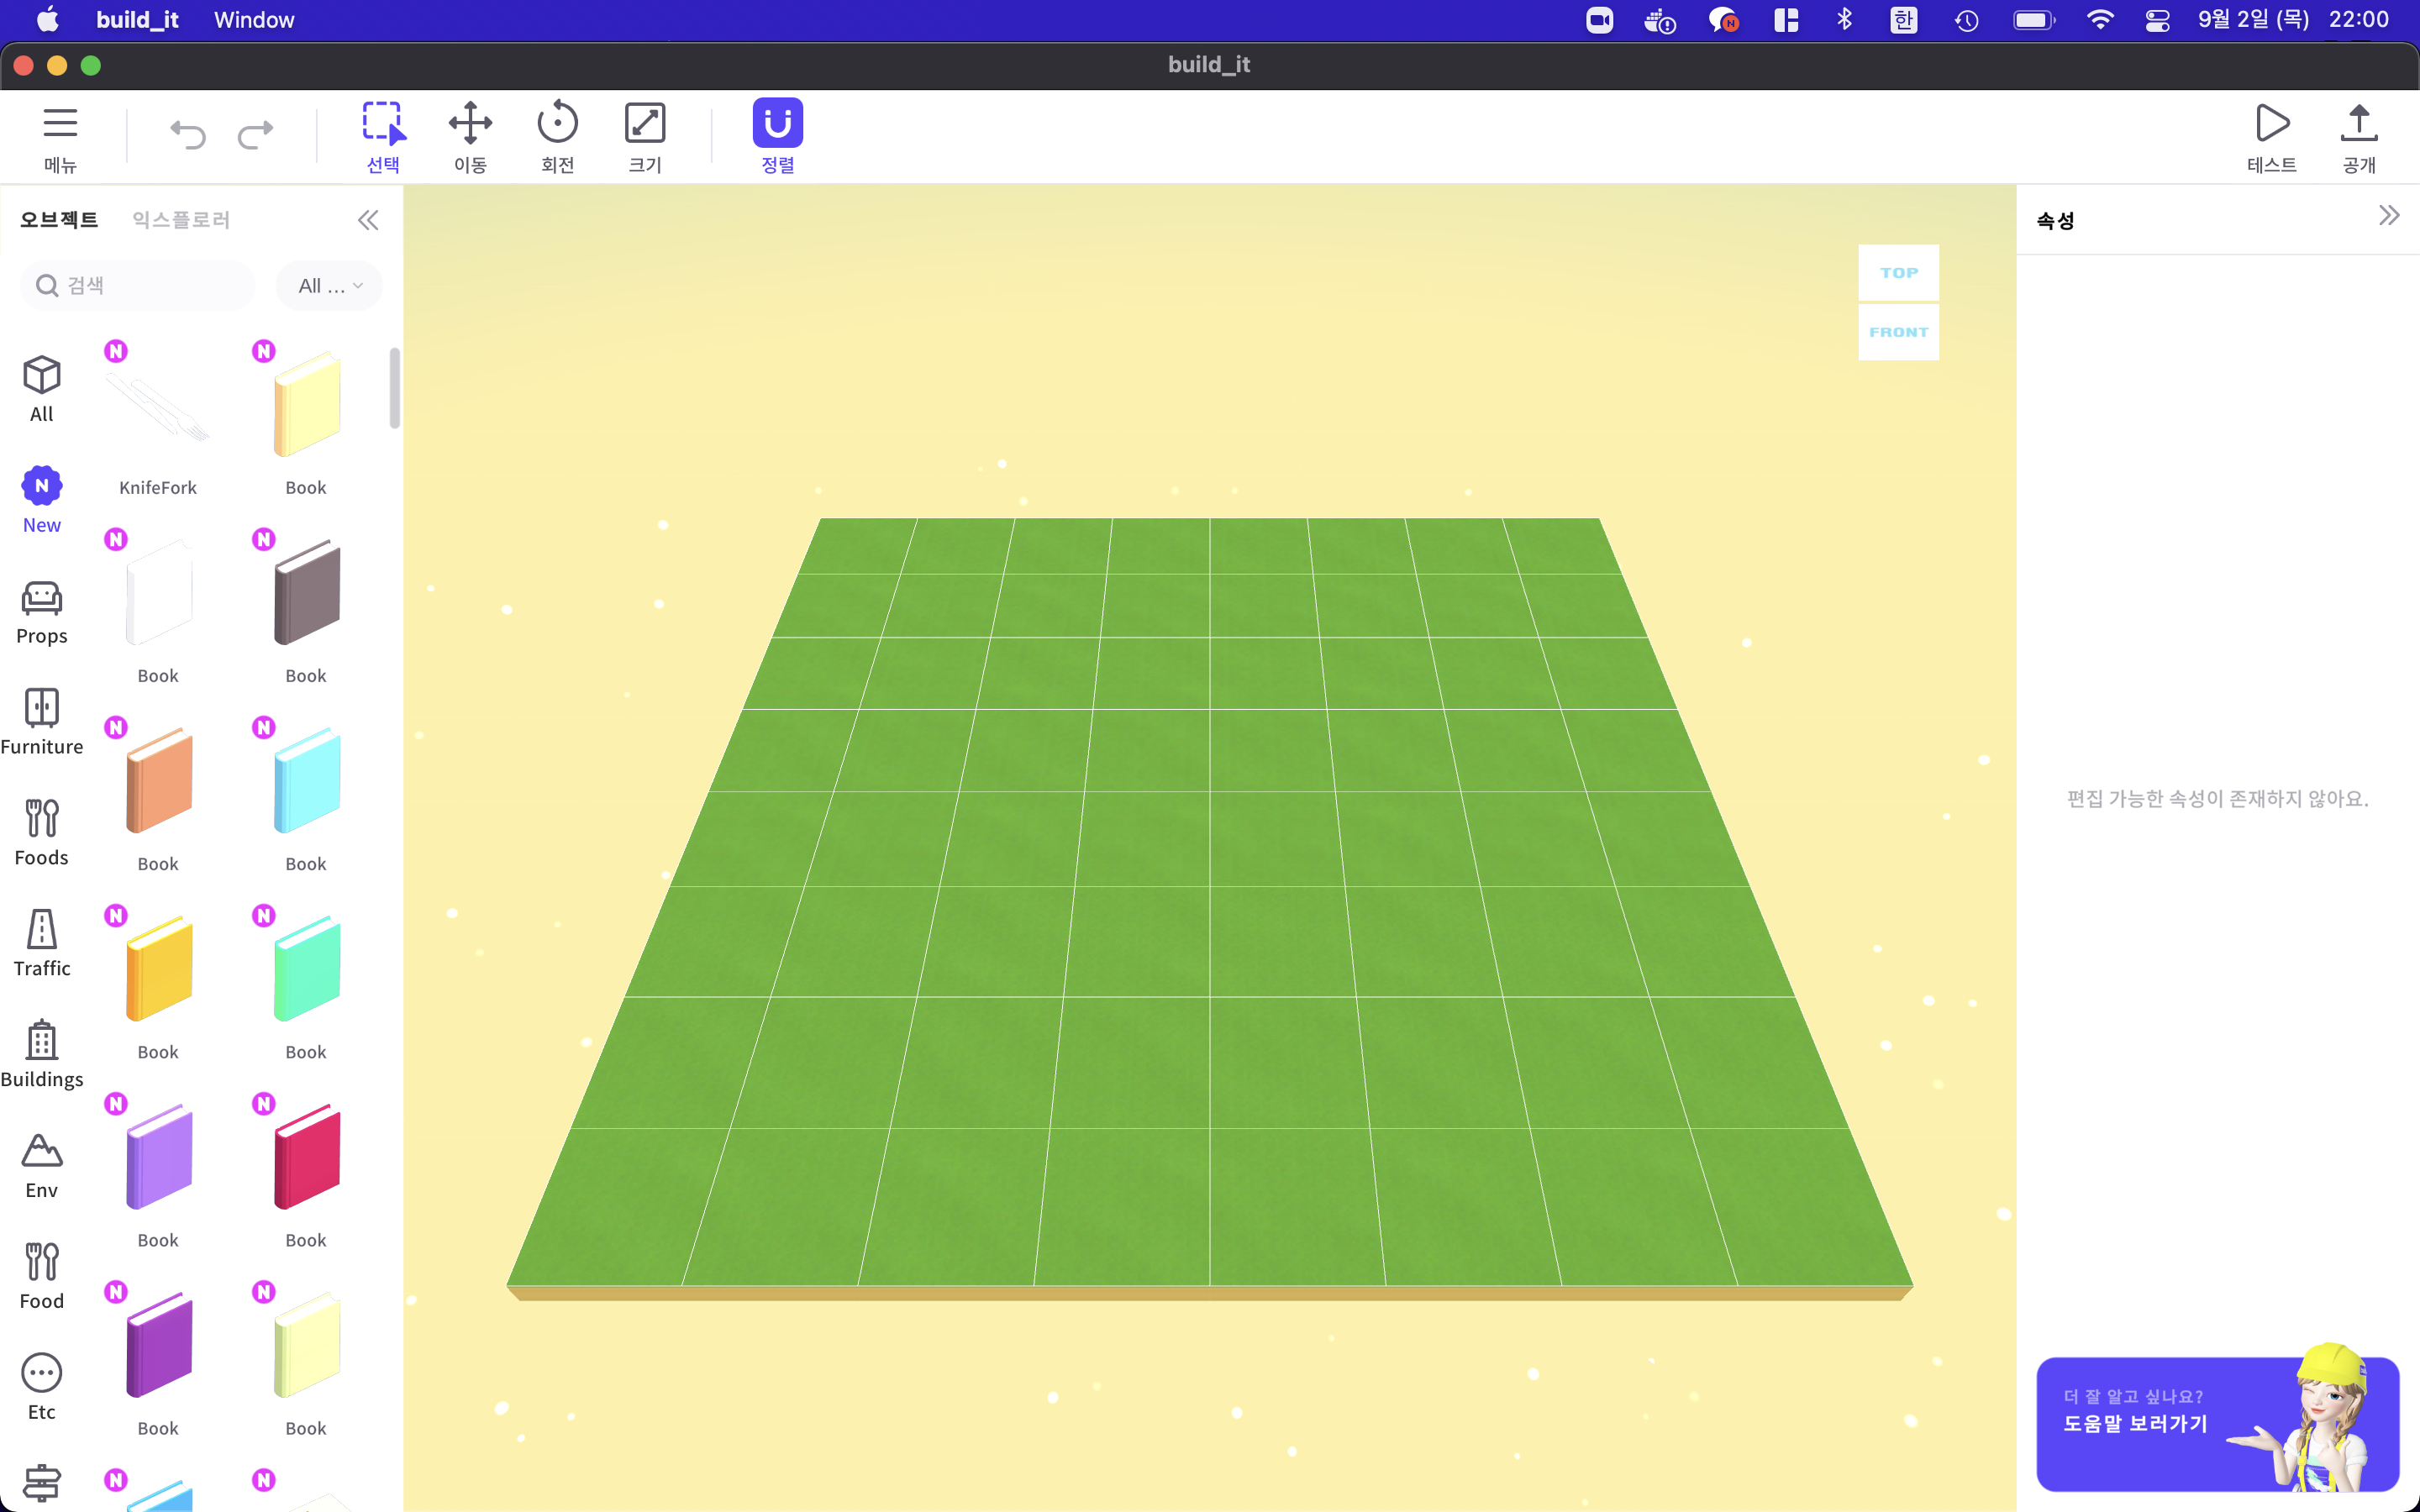This screenshot has height=1512, width=2420.
Task: Collapse the left object panel
Action: (368, 220)
